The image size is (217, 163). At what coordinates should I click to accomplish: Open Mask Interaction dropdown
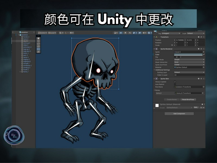click(189, 62)
